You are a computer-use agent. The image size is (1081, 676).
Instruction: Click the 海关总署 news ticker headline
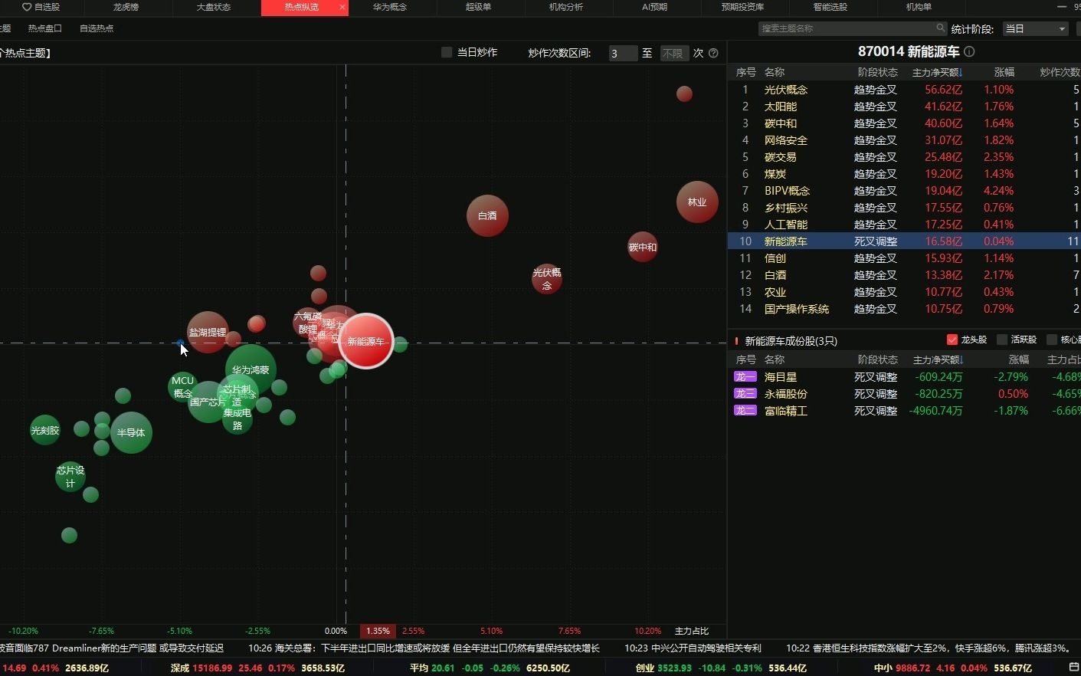pos(424,648)
